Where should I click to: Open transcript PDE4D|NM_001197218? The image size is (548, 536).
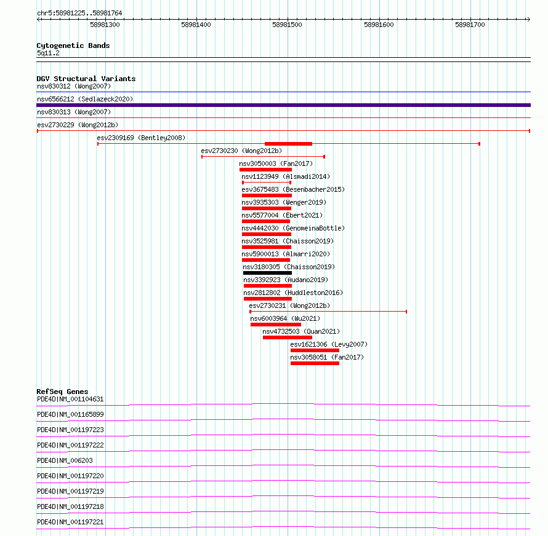(x=70, y=506)
